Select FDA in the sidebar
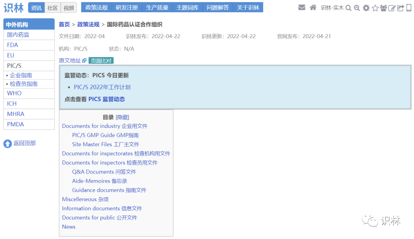 [x=29, y=45]
